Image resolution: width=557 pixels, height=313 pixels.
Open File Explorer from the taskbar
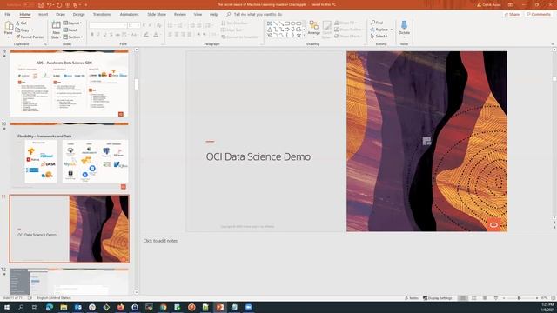(x=64, y=307)
